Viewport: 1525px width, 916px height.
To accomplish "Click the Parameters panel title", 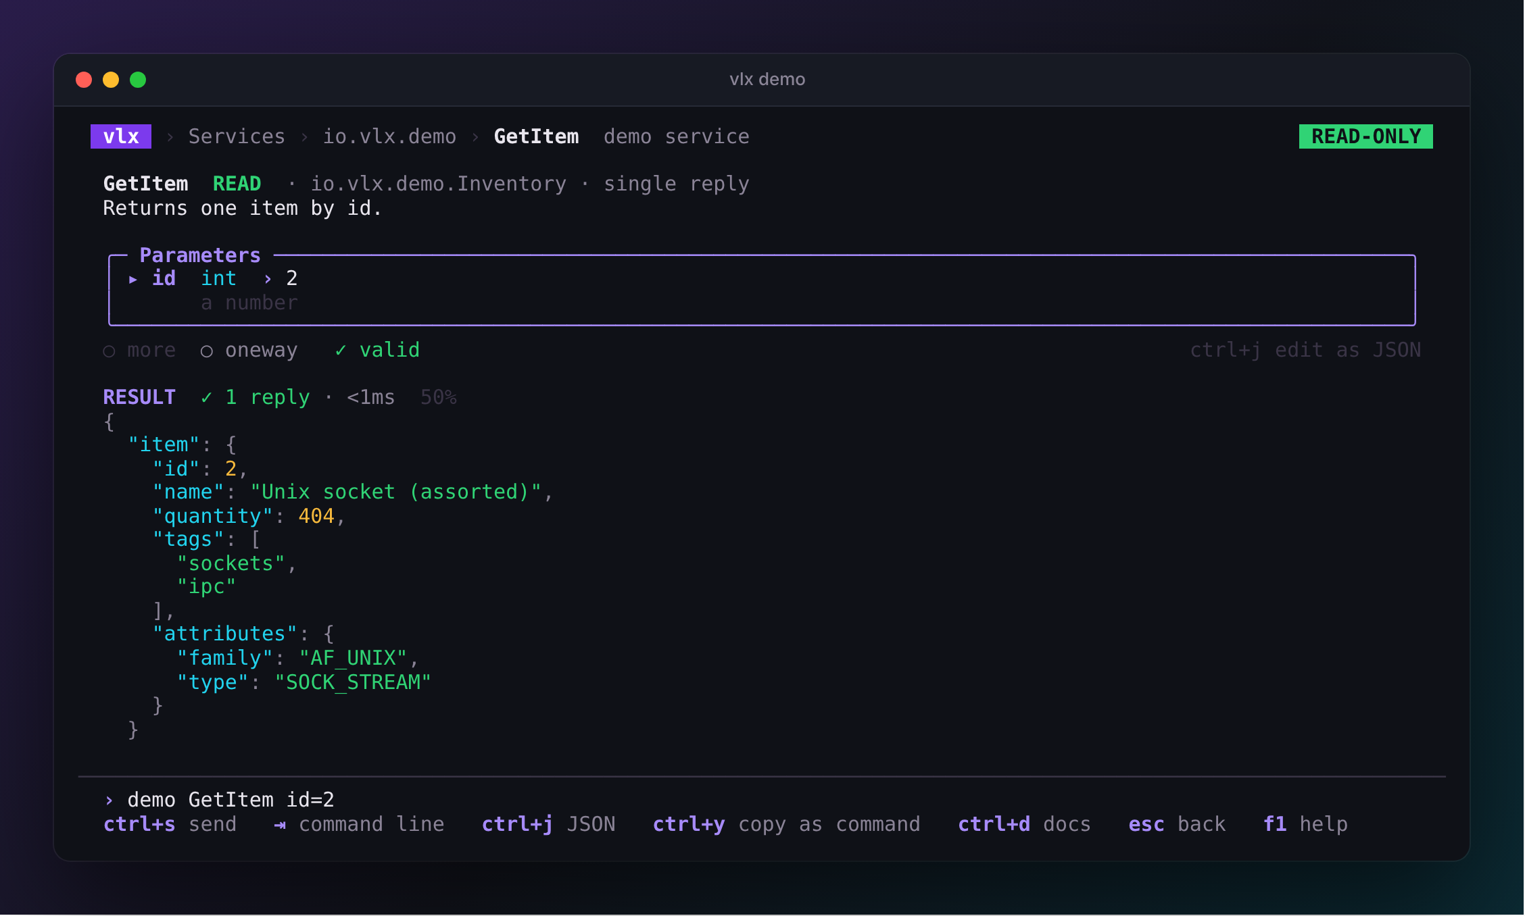I will point(200,255).
